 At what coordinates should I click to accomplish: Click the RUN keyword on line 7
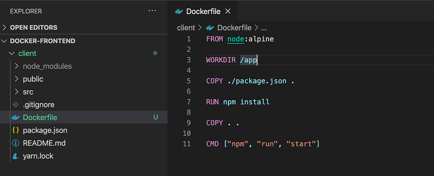tap(212, 102)
